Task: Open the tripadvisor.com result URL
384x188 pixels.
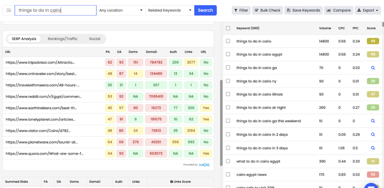Action: pyautogui.click(x=40, y=62)
